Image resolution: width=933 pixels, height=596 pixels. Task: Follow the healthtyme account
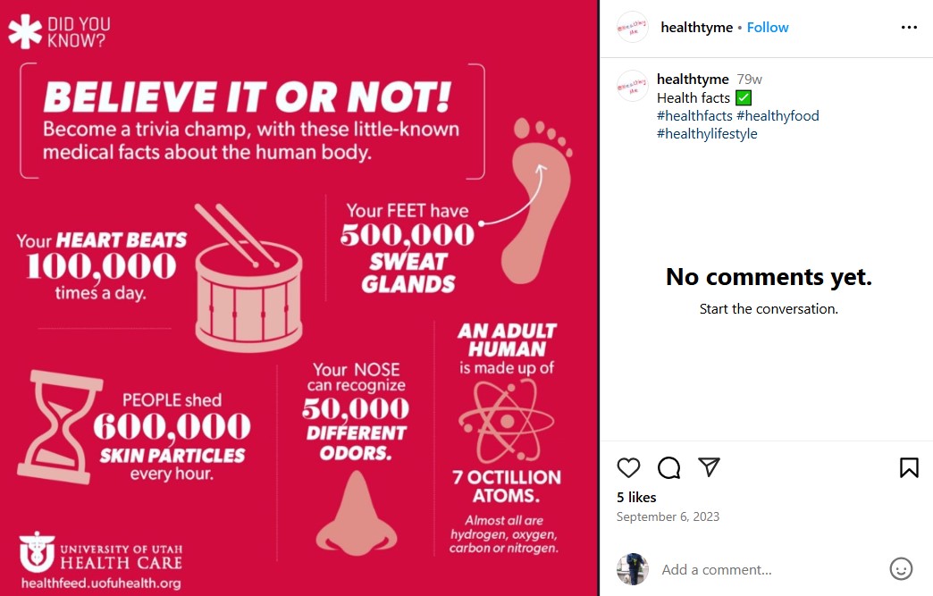point(768,28)
